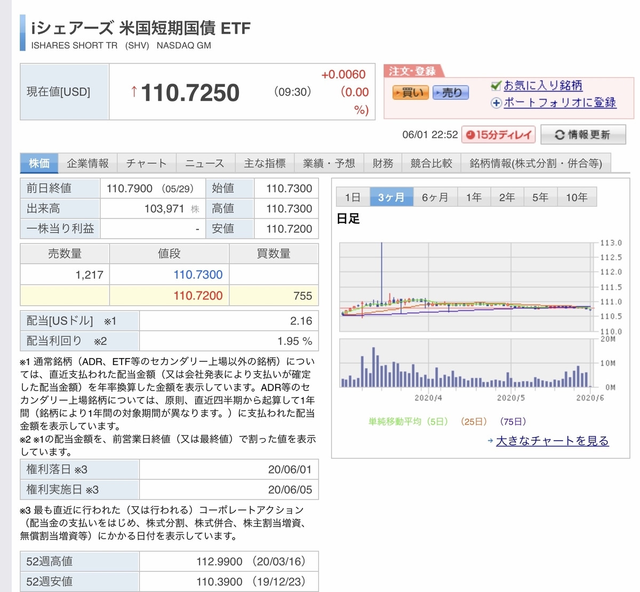Select the 1日 chart range
The height and width of the screenshot is (592, 640).
tap(353, 197)
